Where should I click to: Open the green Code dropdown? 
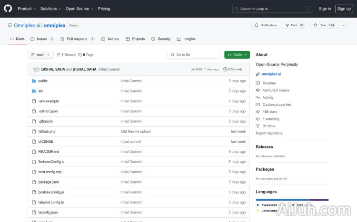(237, 55)
